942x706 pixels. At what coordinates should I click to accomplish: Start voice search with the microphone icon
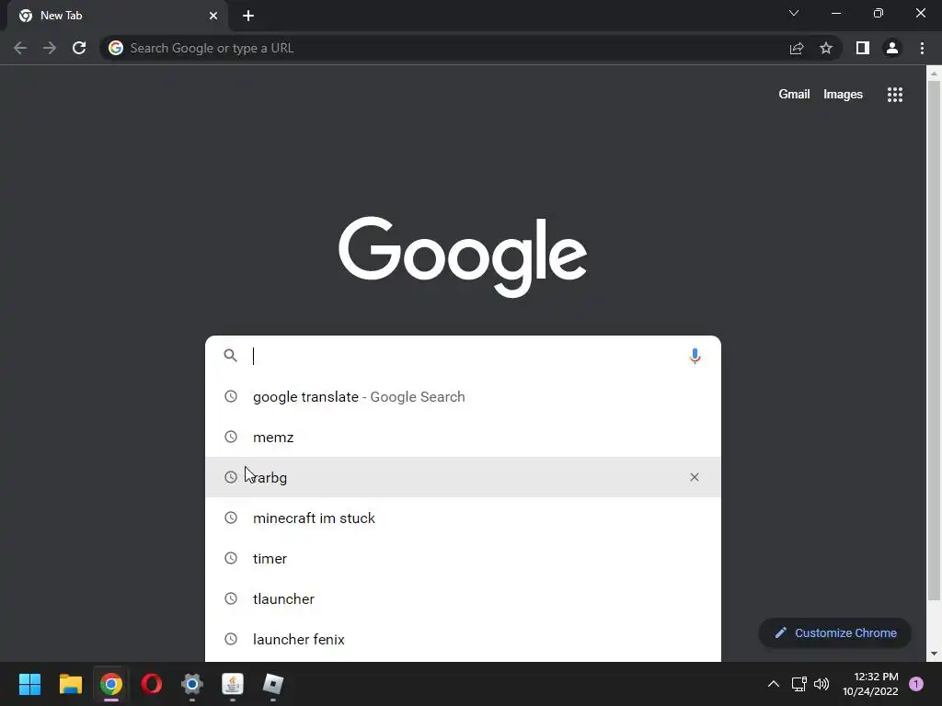[x=695, y=356]
